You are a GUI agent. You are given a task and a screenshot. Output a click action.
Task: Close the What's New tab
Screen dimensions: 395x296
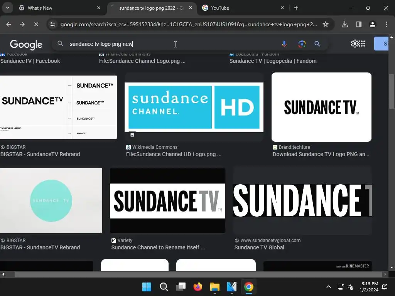[x=99, y=8]
